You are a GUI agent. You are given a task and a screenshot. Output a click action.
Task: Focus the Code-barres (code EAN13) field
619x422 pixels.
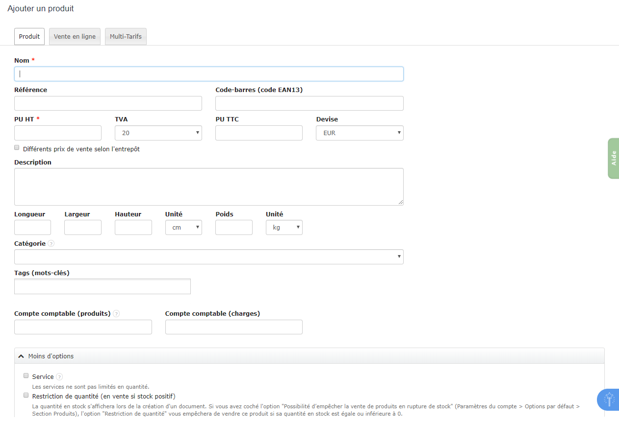[309, 103]
